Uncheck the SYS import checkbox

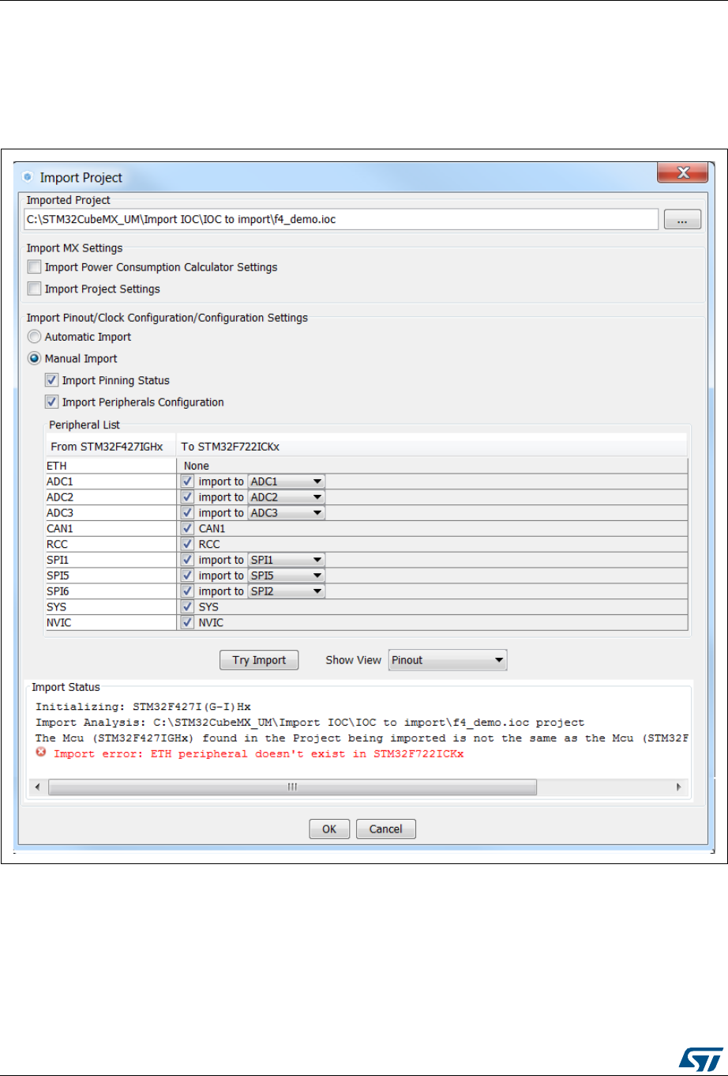point(187,607)
